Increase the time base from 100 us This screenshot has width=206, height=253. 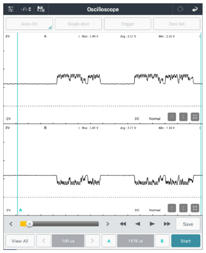[x=92, y=241]
